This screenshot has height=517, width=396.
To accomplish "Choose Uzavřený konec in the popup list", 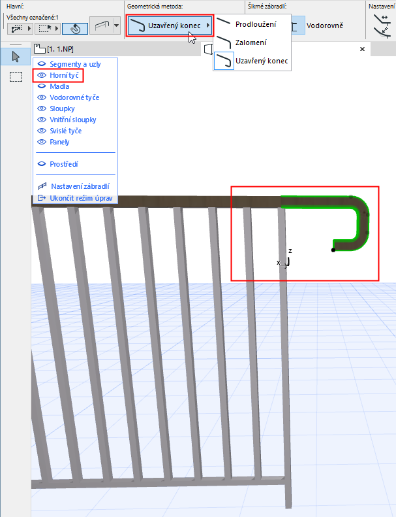I will pos(252,61).
